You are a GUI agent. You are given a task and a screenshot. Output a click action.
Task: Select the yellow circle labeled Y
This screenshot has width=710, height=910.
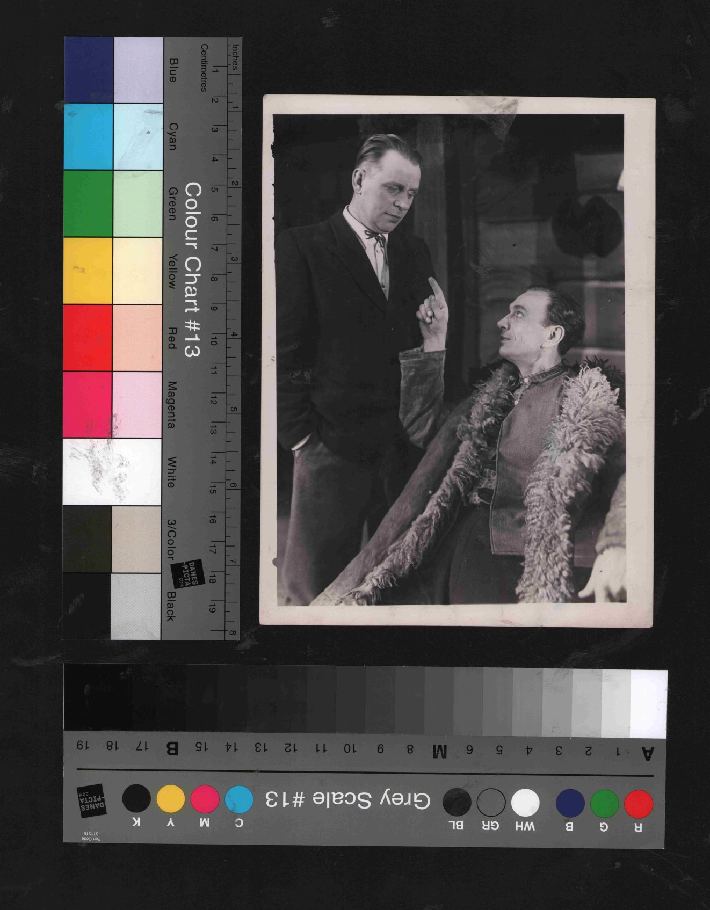coord(171,799)
